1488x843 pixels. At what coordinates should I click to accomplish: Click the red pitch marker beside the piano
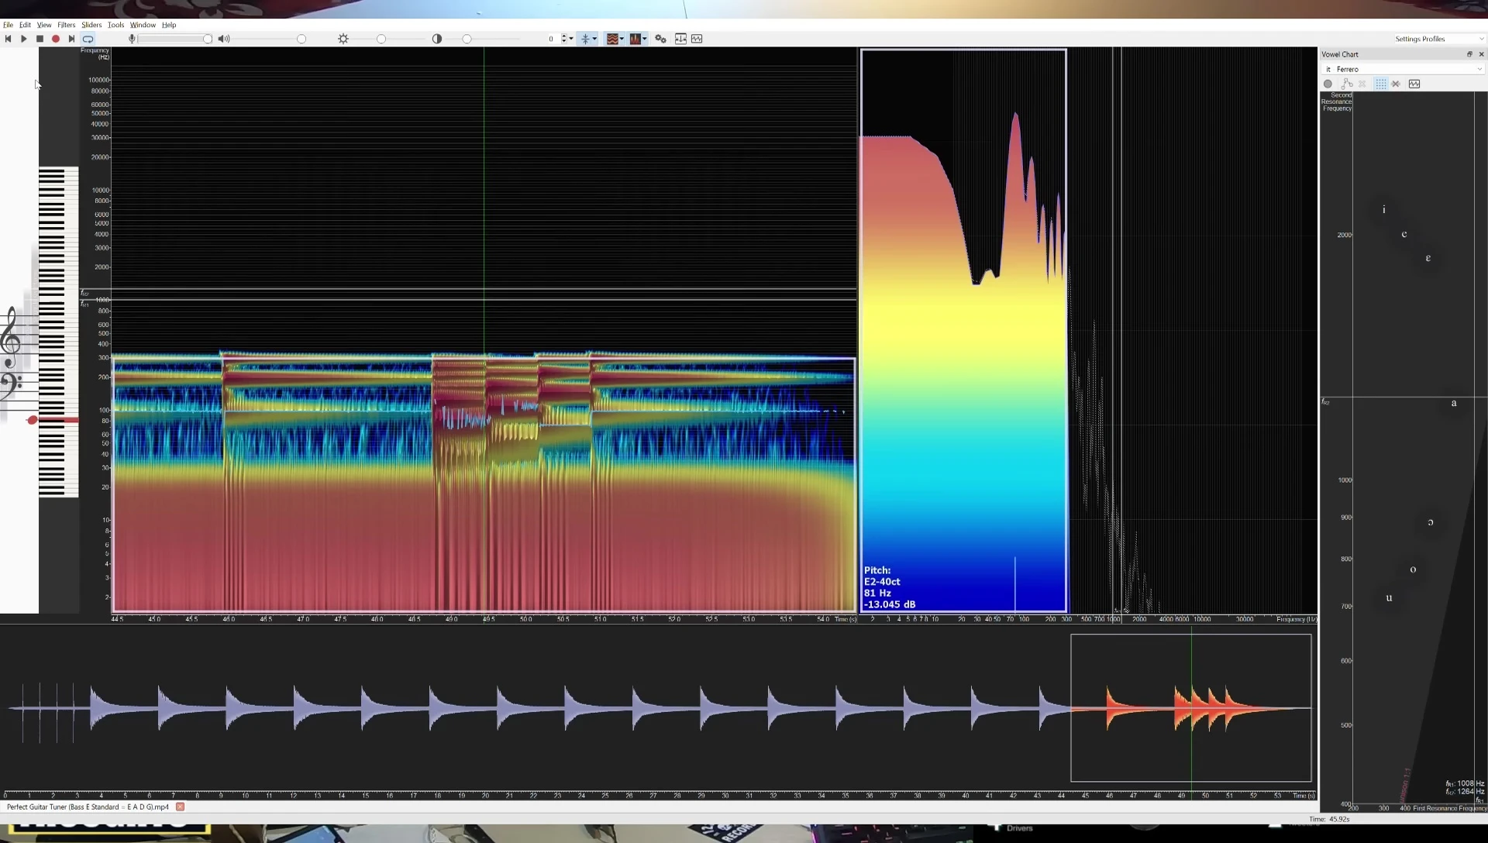click(x=32, y=420)
